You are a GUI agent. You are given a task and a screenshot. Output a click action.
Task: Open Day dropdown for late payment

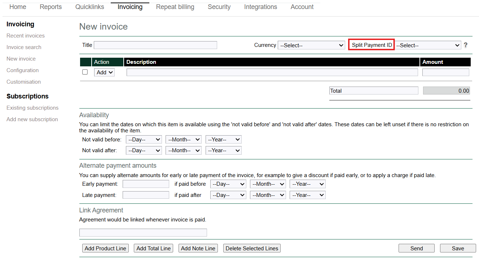(x=228, y=195)
